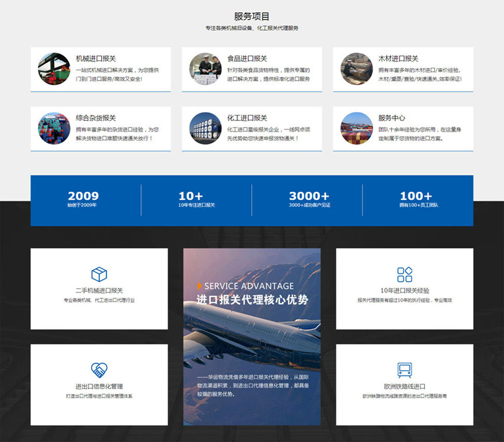Click the 2009 founding year statistic

(x=83, y=199)
